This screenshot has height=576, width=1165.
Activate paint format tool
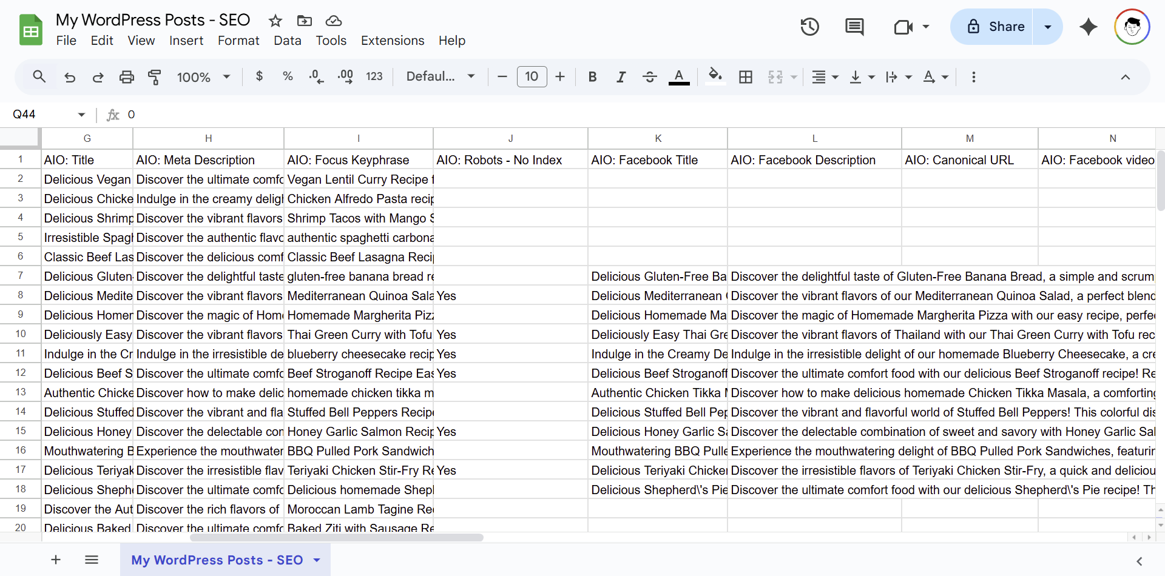pos(155,77)
